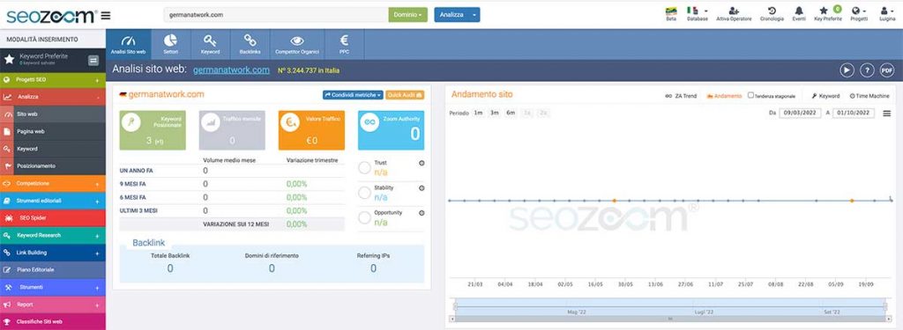Click the Quick Audit button
Screen dimensions: 903x330
(x=405, y=95)
